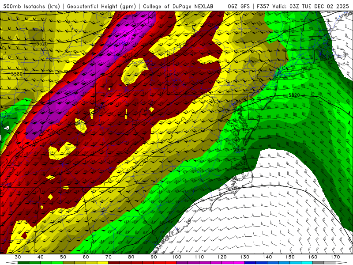Viewport: 353px width, 265px height.
Task: Click the 140 label on the color scale
Action: [x=267, y=257]
